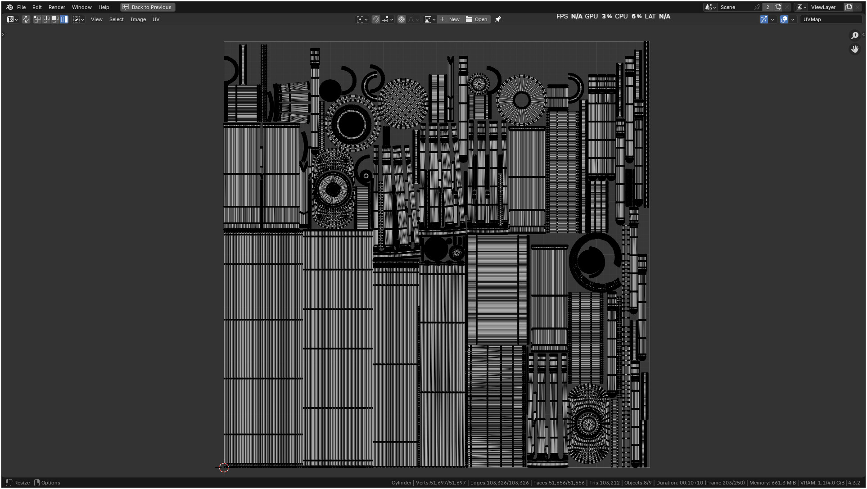Screen dimensions: 867x489
Task: Click the Open image button
Action: coord(476,19)
